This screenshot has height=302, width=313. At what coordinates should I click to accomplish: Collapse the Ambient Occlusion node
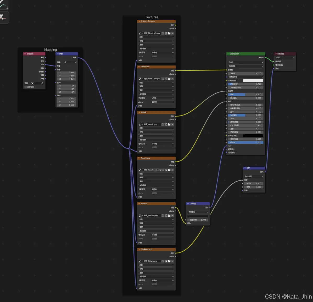pos(139,21)
